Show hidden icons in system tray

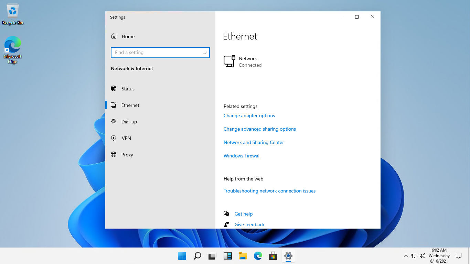point(406,256)
